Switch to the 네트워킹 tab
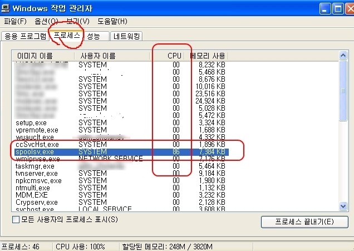 coord(127,37)
